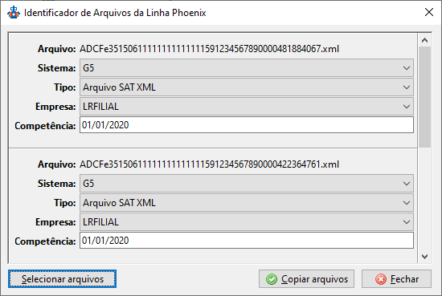
Task: Click the Phoenix app icon in title bar
Action: click(x=14, y=12)
